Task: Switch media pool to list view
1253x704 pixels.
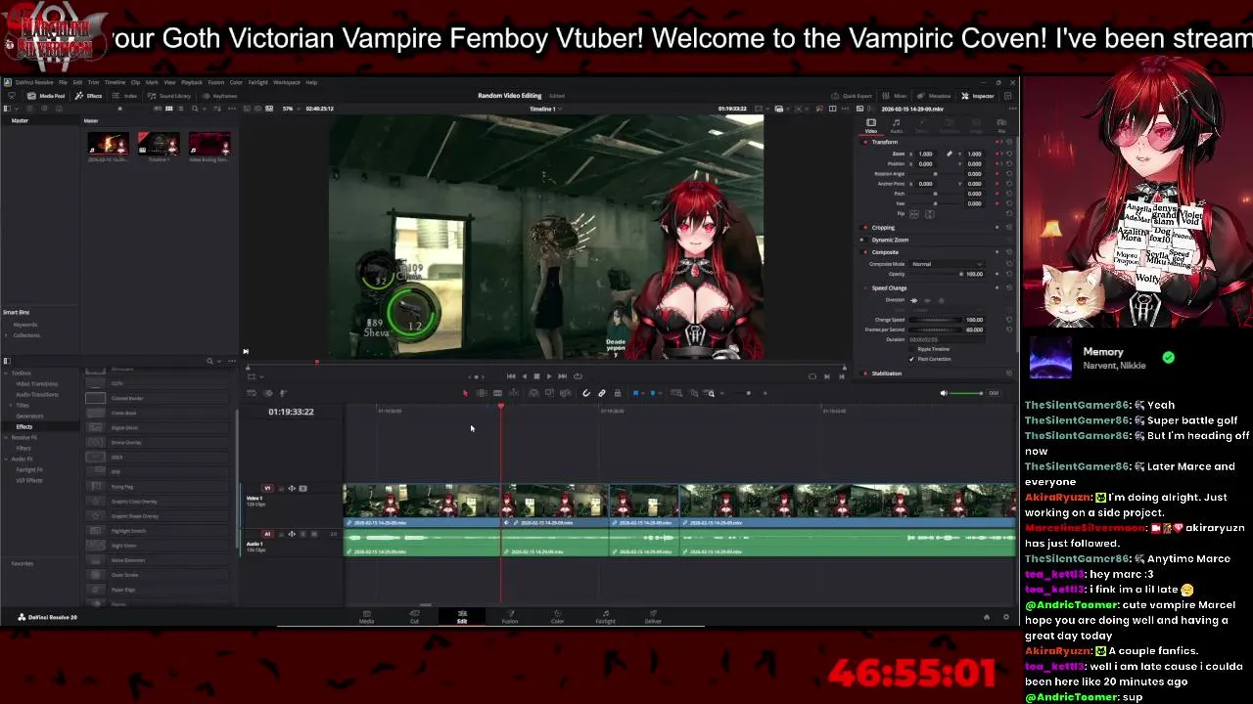Action: point(181,109)
